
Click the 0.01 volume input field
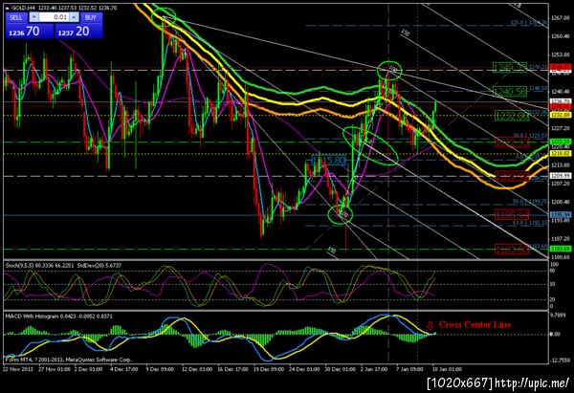pyautogui.click(x=54, y=17)
